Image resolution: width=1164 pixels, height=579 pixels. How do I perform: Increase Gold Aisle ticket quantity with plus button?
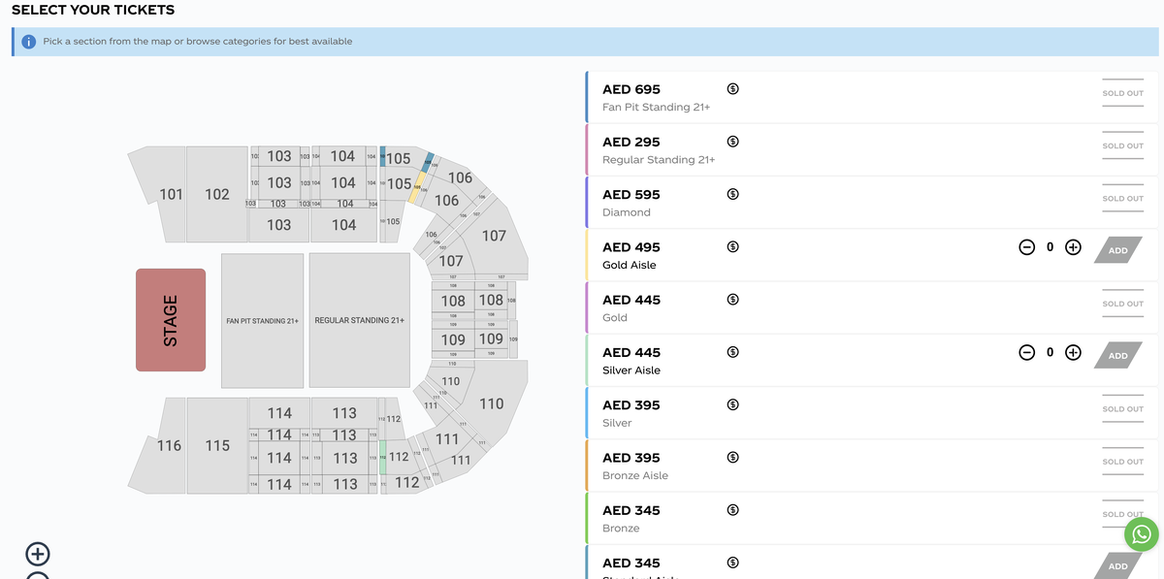click(x=1072, y=246)
